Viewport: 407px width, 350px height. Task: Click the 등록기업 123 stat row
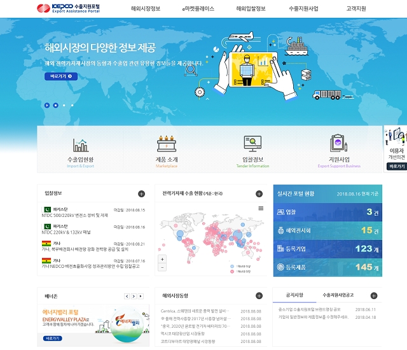(x=327, y=249)
